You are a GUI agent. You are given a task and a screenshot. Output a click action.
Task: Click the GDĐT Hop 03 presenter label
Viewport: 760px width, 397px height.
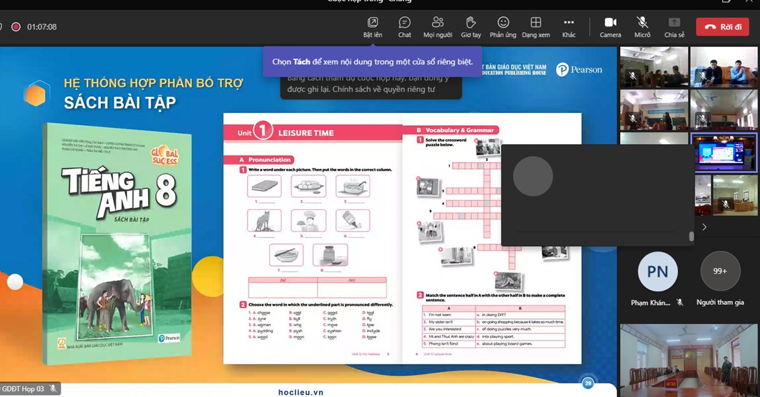(x=25, y=389)
